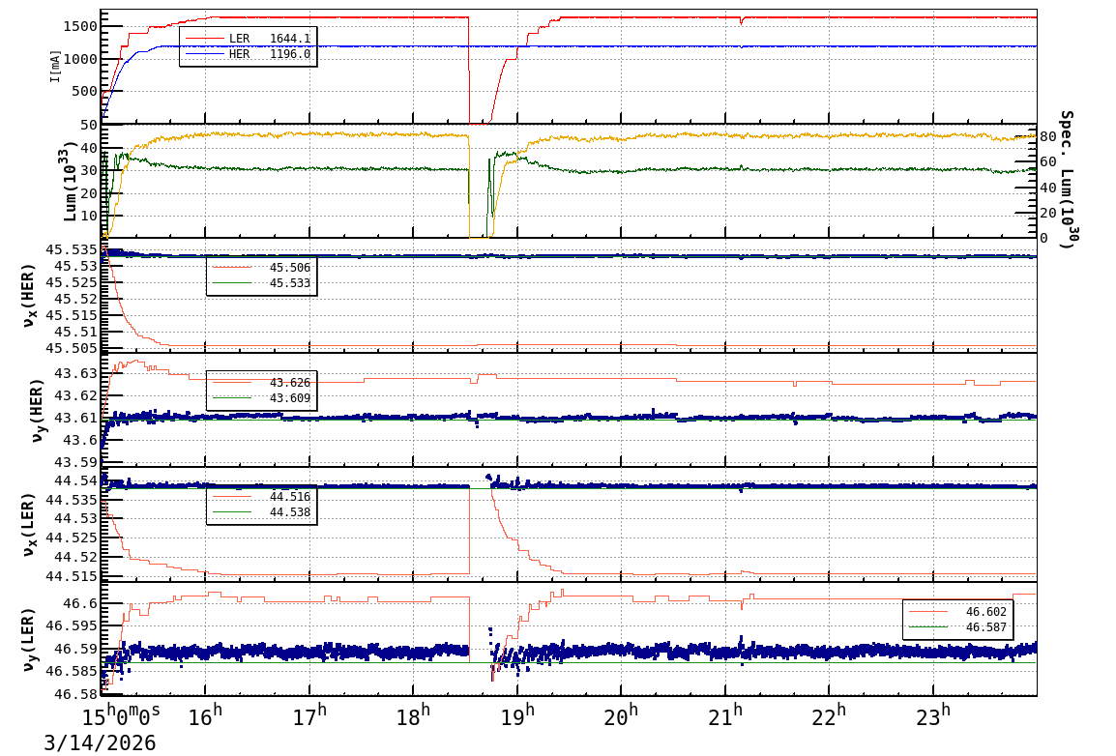Click the 46.58 axis tick label
The width and height of the screenshot is (1116, 756).
pos(76,694)
